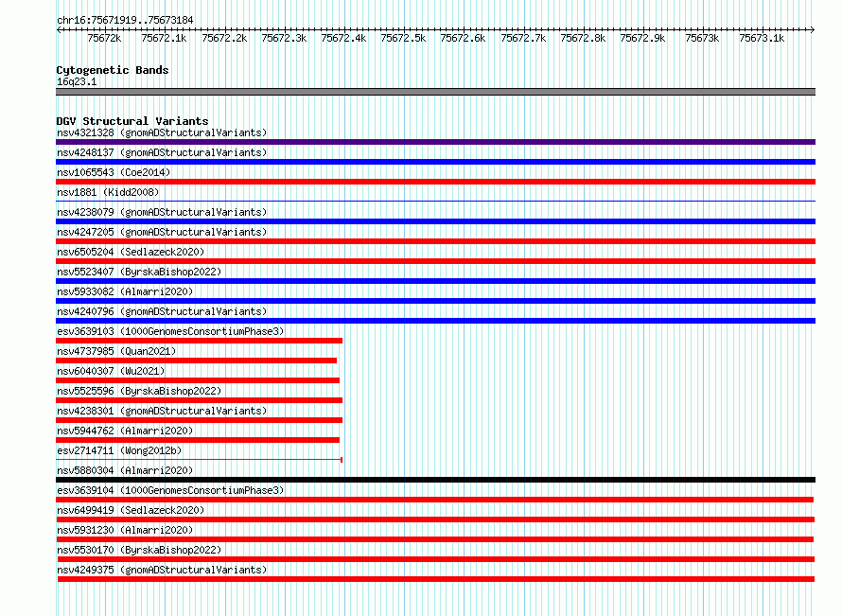The height and width of the screenshot is (616, 842).
Task: Open nsv4247205 variant label
Action: click(162, 232)
